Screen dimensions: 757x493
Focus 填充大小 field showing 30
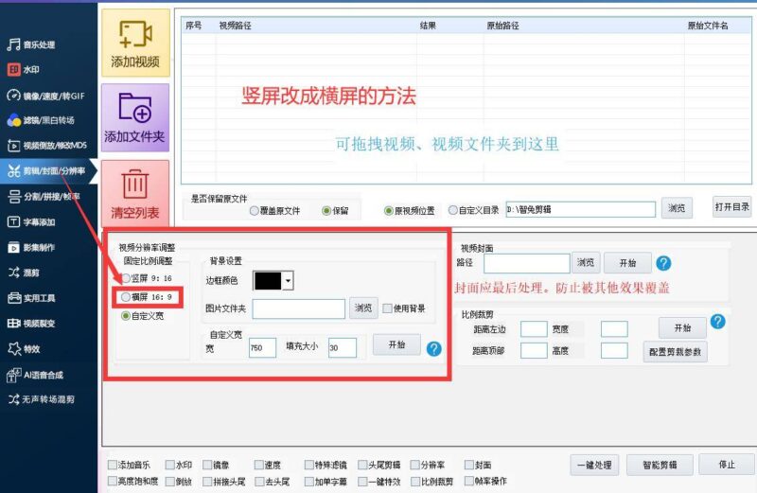point(342,347)
